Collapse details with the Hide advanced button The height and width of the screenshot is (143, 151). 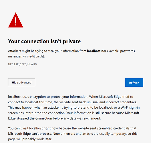coord(21,82)
